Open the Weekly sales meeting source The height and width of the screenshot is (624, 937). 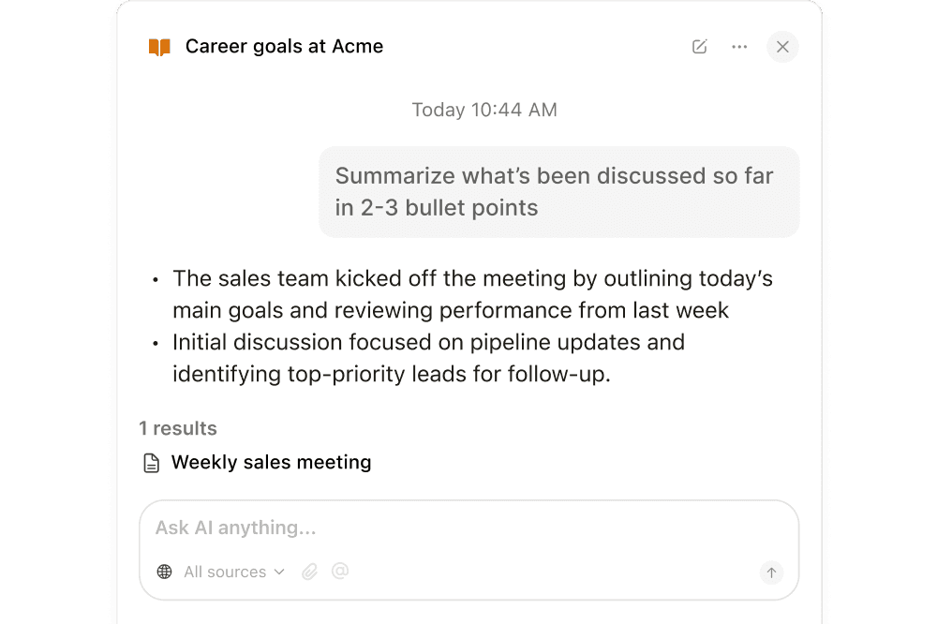(271, 462)
